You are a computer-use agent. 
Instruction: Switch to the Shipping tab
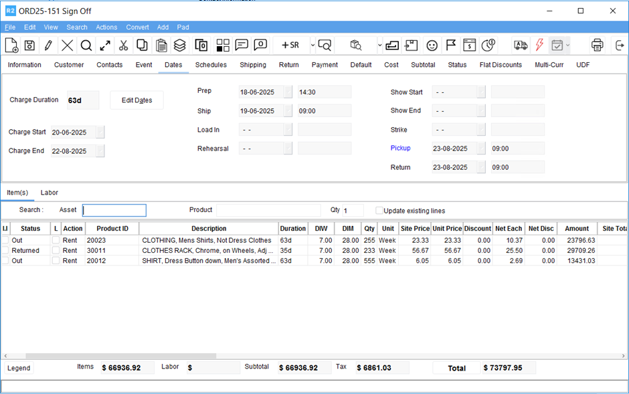[253, 65]
